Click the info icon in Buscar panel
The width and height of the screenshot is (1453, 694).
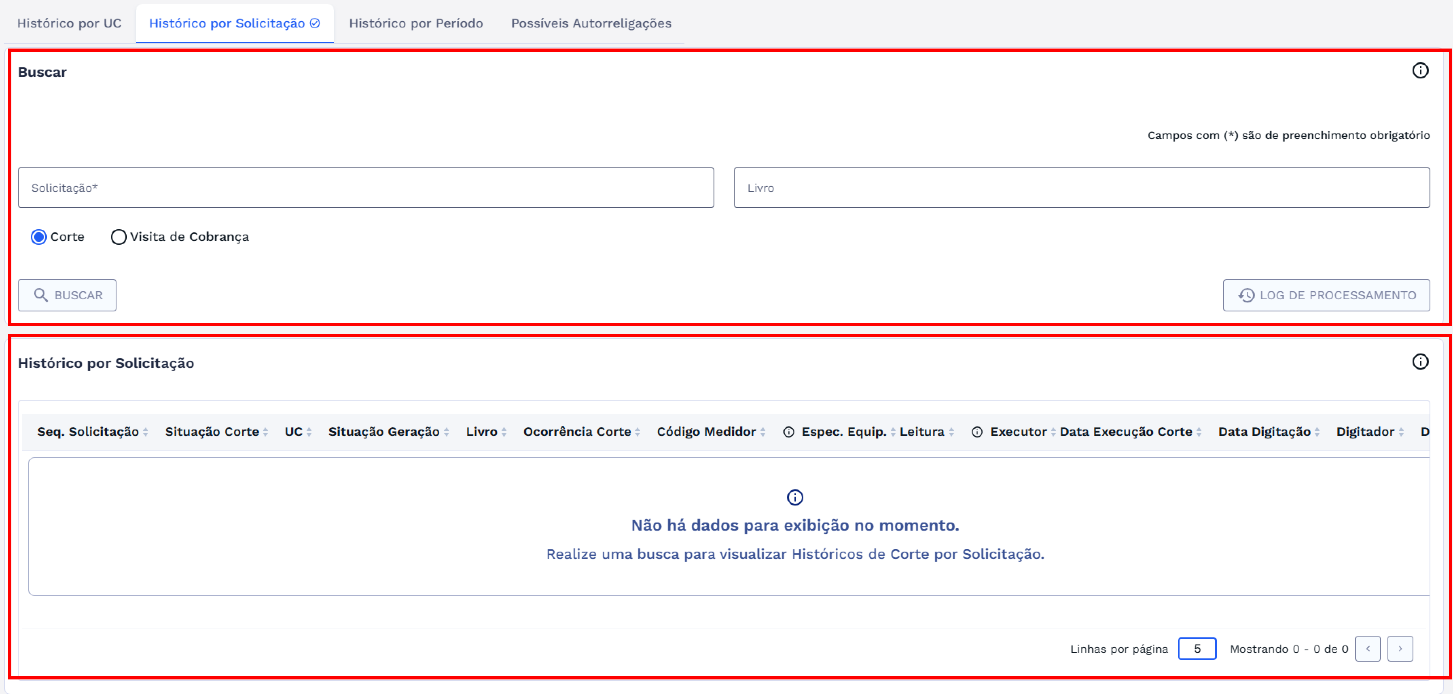tap(1420, 70)
